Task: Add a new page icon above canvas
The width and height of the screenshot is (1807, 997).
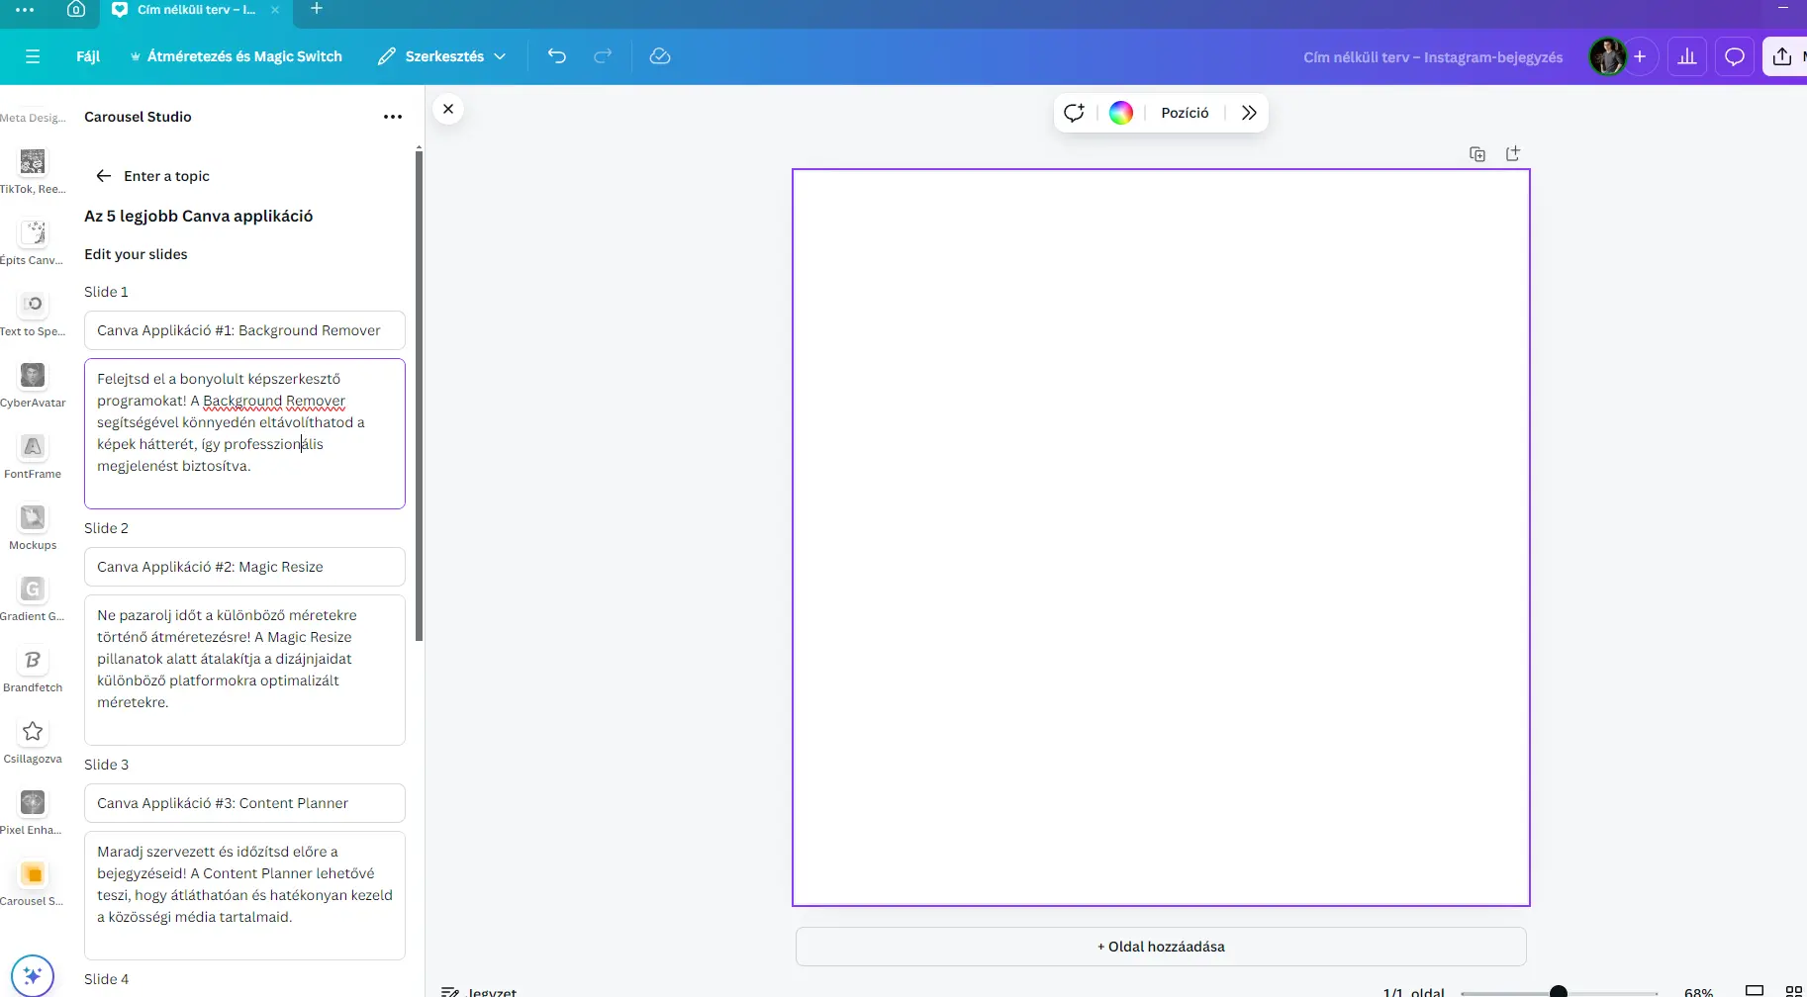Action: coord(1513,154)
